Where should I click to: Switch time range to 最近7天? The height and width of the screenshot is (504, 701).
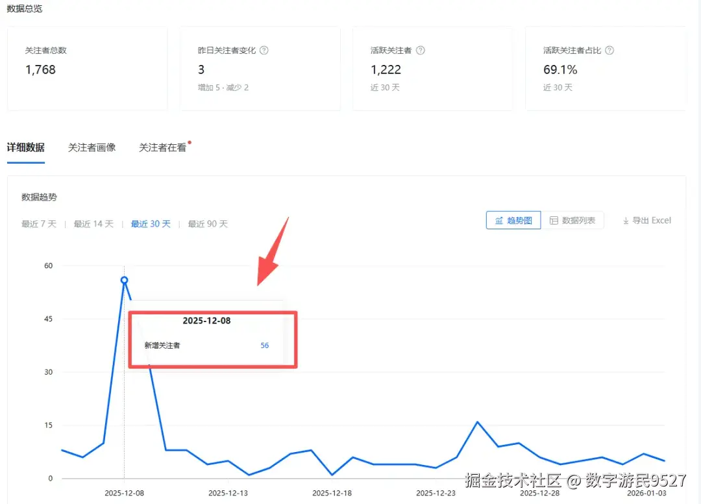point(38,223)
